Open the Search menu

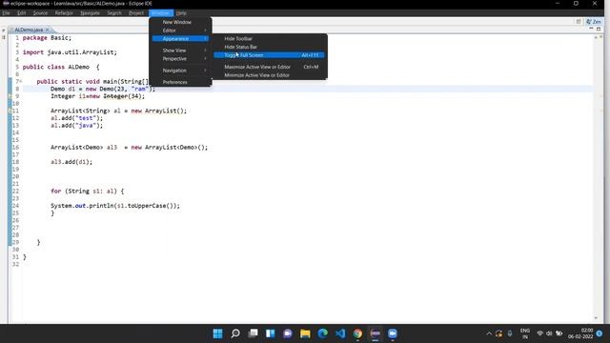pos(114,12)
